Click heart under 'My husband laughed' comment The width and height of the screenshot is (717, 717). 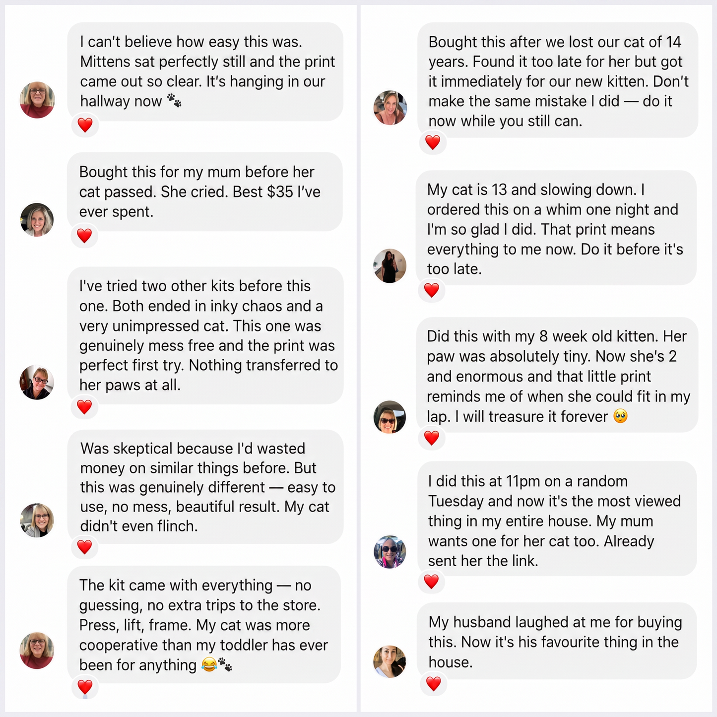coord(434,684)
